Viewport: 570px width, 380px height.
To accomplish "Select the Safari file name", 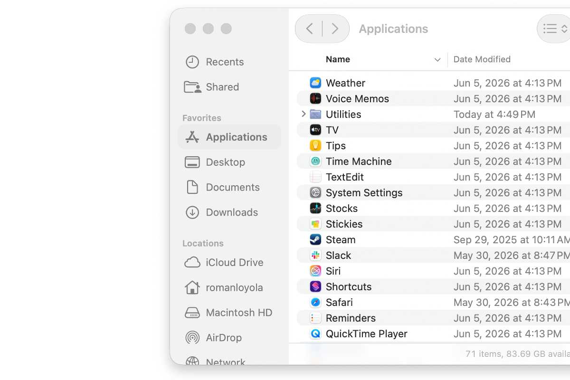I will click(339, 303).
